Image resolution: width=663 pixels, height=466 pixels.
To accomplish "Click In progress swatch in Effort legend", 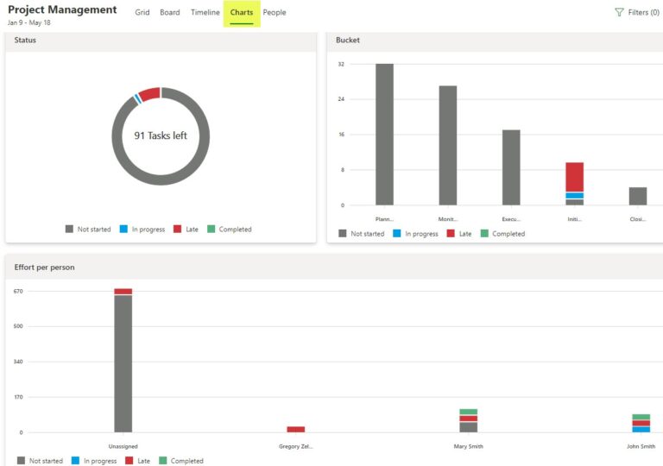I will [75, 461].
